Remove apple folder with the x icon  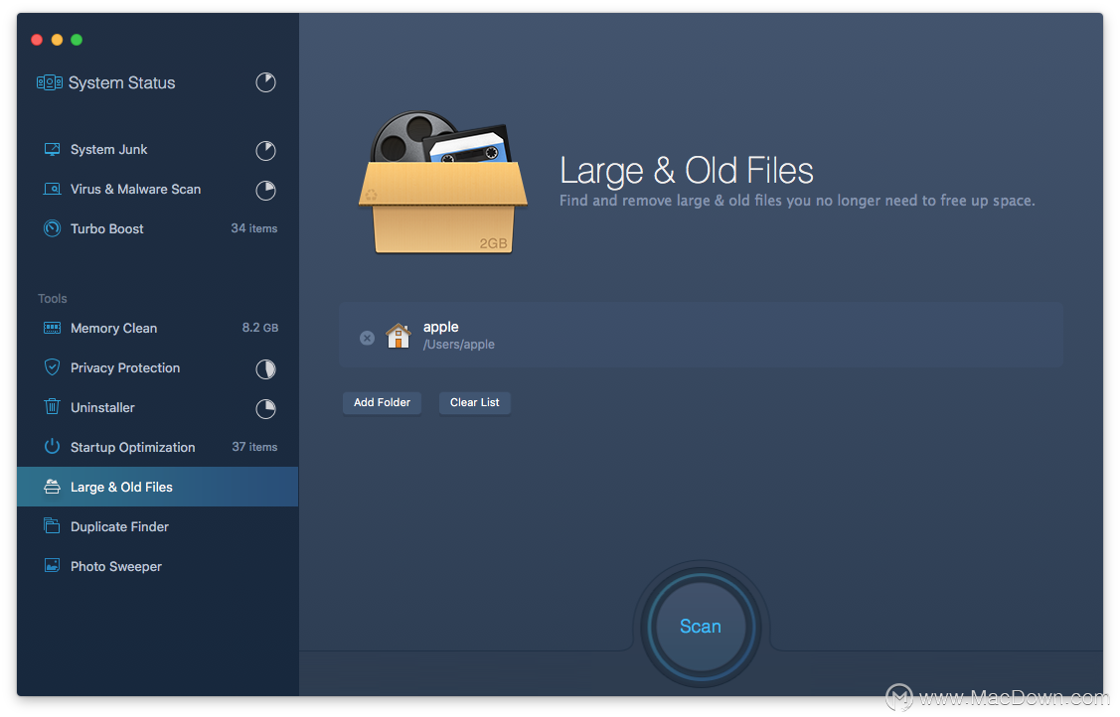[x=367, y=339]
